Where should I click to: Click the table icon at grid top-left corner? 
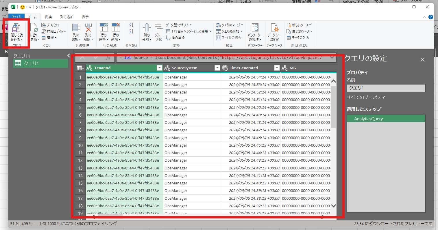point(80,68)
